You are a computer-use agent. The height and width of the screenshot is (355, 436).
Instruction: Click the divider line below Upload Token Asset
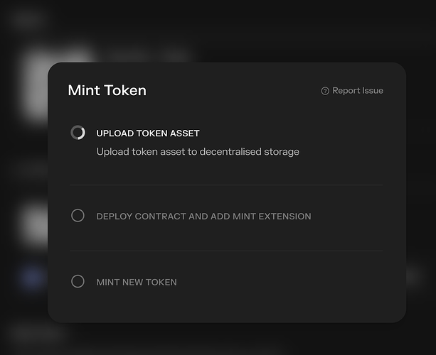[x=226, y=185]
